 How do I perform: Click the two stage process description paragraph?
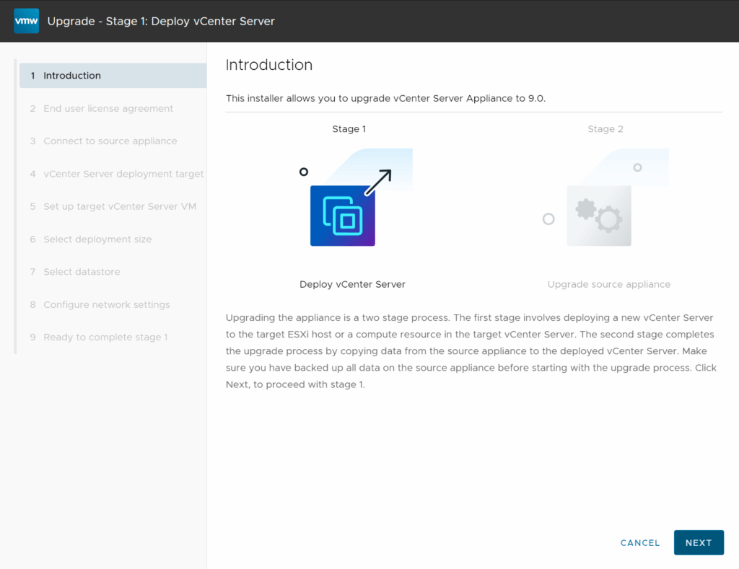(471, 351)
